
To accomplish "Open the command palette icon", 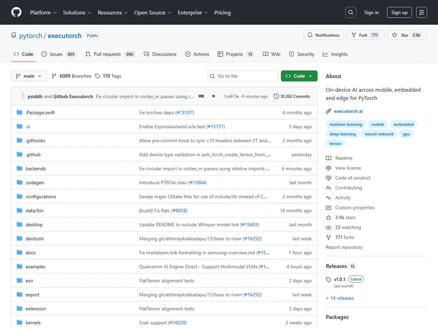I will (421, 12).
